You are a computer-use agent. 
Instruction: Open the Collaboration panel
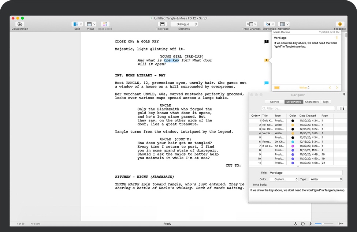click(19, 23)
